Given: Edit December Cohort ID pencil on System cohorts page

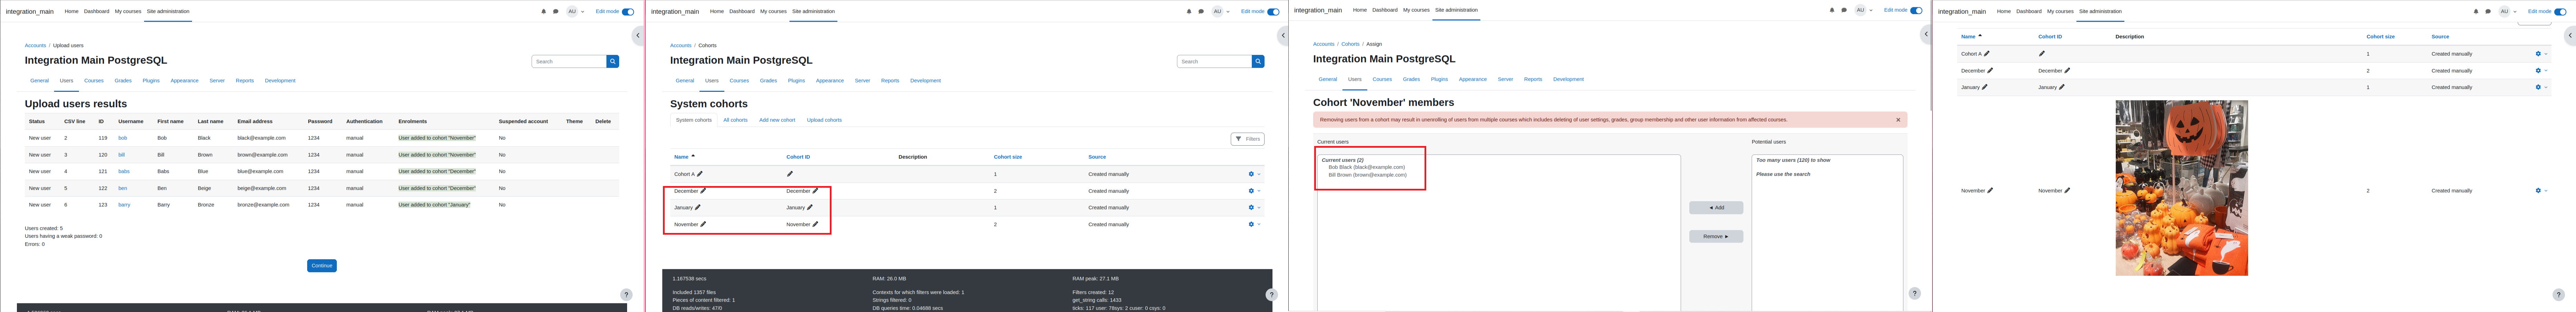Looking at the screenshot, I should coord(815,191).
